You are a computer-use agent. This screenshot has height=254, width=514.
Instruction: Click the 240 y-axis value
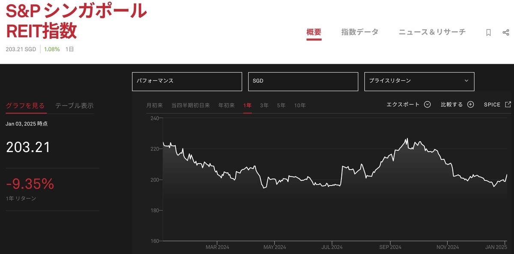155,118
